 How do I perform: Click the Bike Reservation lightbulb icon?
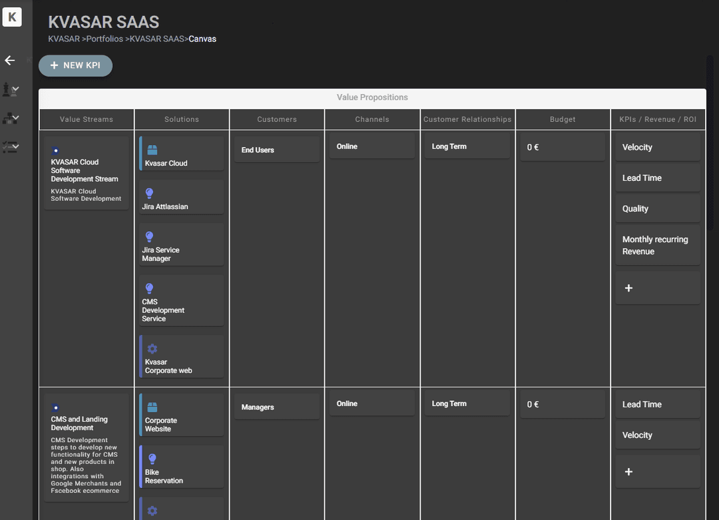click(x=152, y=459)
